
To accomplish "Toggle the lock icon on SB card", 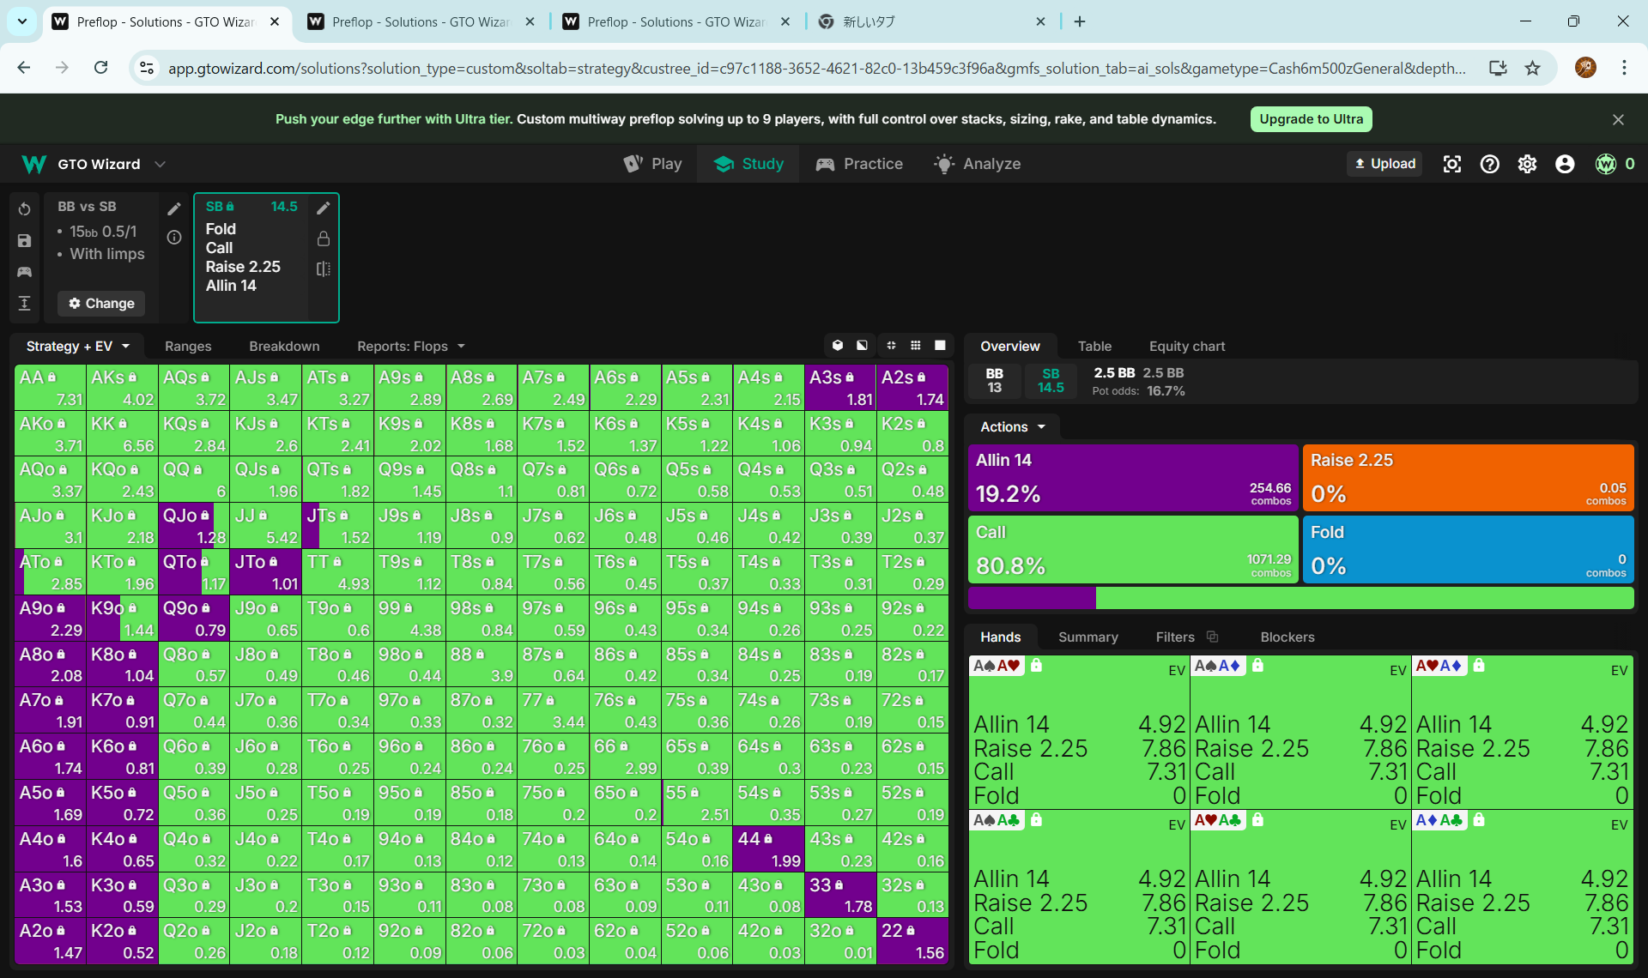I will 324,238.
